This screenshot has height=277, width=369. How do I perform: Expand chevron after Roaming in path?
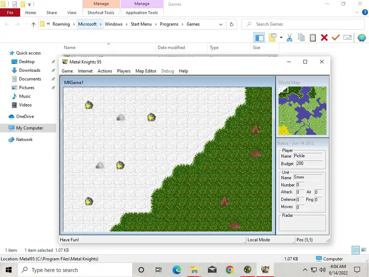74,24
